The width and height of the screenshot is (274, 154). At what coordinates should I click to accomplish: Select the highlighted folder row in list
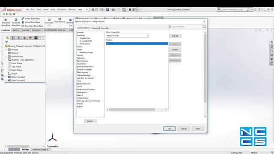tap(137, 44)
